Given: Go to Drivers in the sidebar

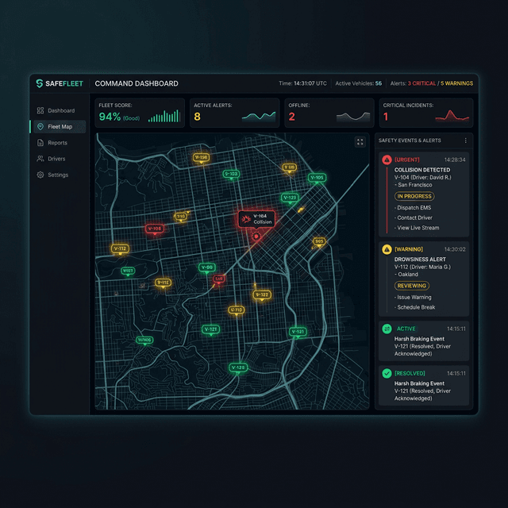Looking at the screenshot, I should tap(60, 159).
